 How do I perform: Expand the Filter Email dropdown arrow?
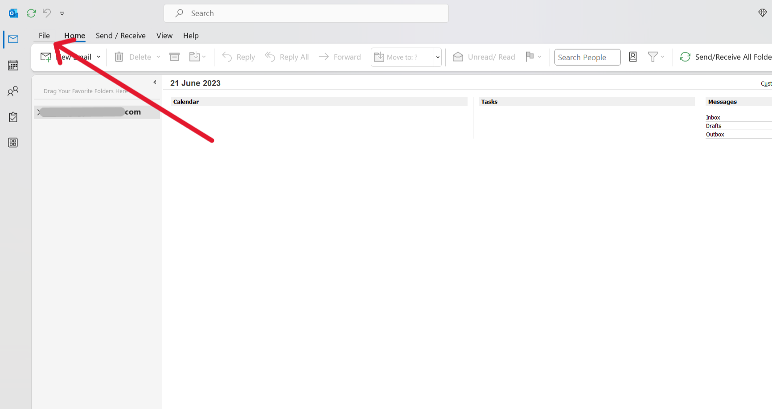[x=662, y=57]
